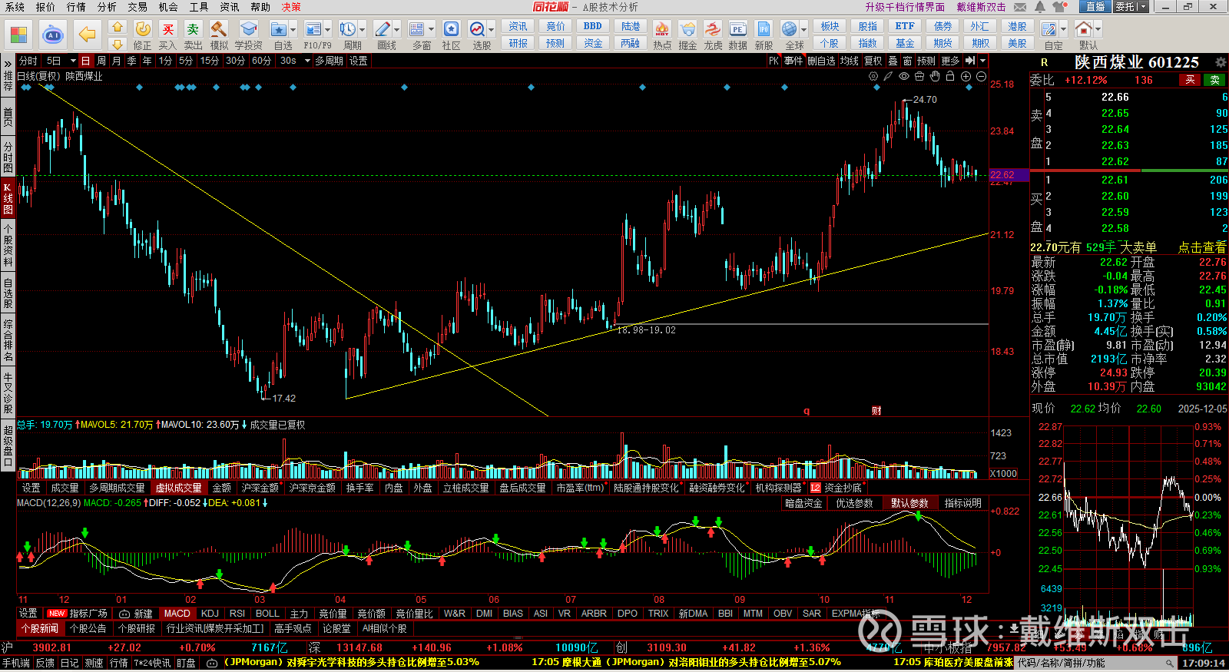The height and width of the screenshot is (672, 1229).
Task: Click 点击查看 large order link
Action: click(1202, 247)
